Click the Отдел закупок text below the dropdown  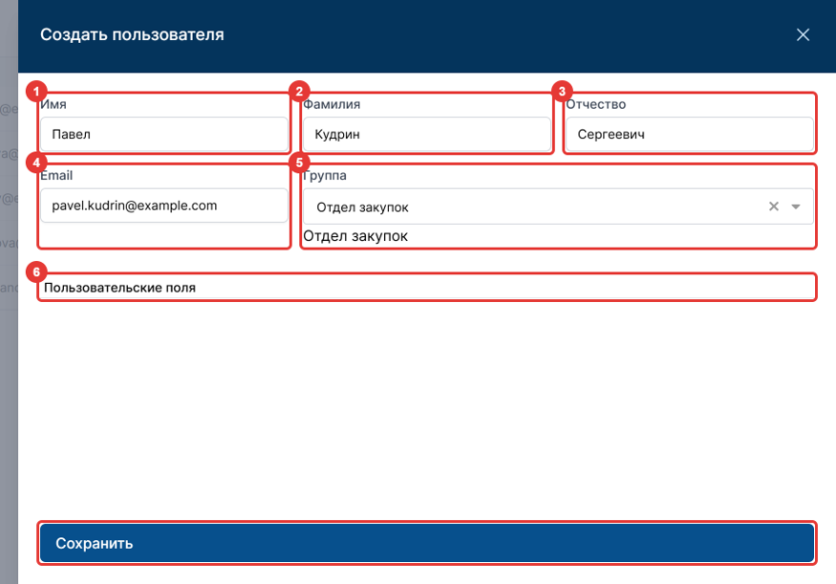[355, 236]
